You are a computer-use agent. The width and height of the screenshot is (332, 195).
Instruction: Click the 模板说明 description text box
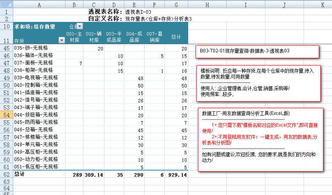point(260,82)
